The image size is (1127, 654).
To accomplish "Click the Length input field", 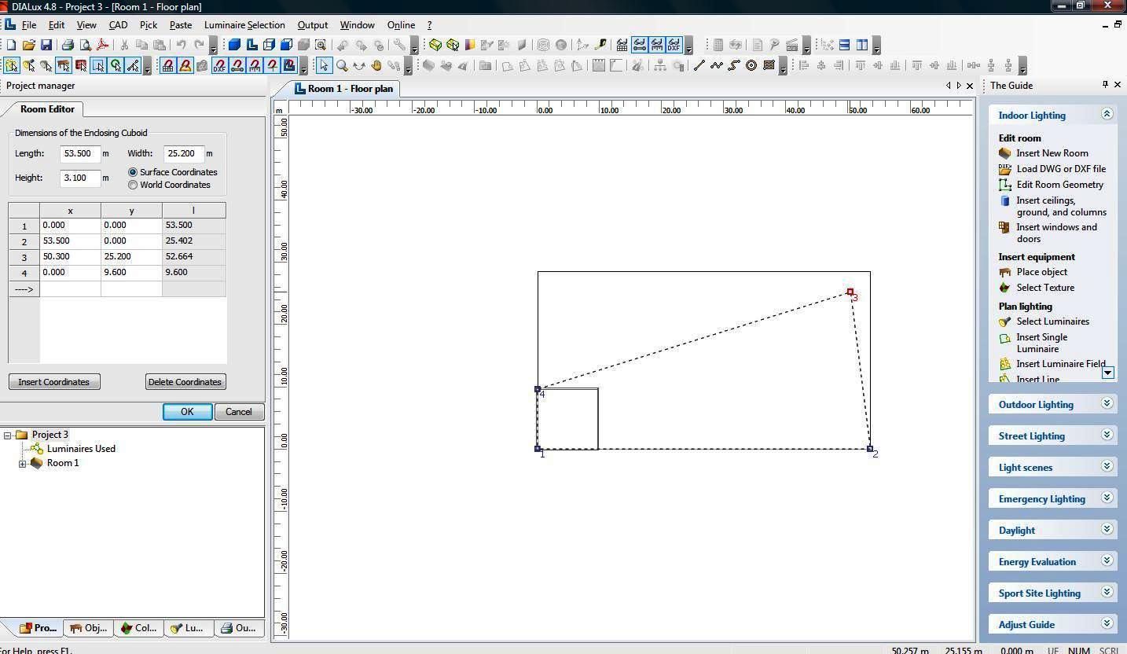I will [80, 154].
